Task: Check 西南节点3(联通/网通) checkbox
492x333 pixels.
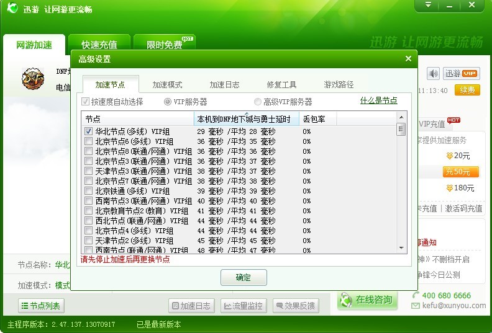Action: tap(88, 201)
